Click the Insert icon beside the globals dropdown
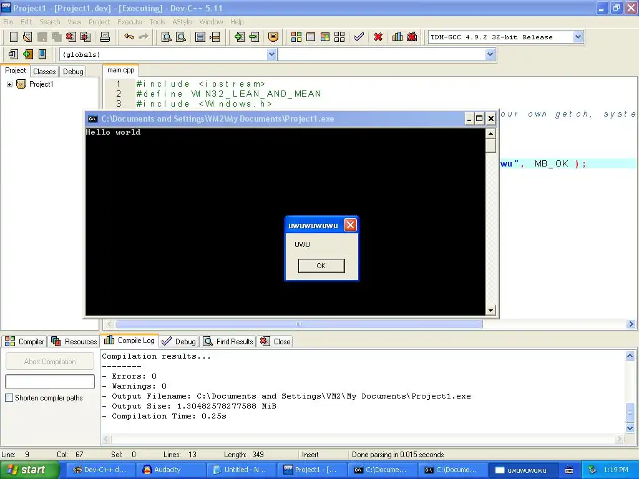This screenshot has height=479, width=639. [x=13, y=54]
